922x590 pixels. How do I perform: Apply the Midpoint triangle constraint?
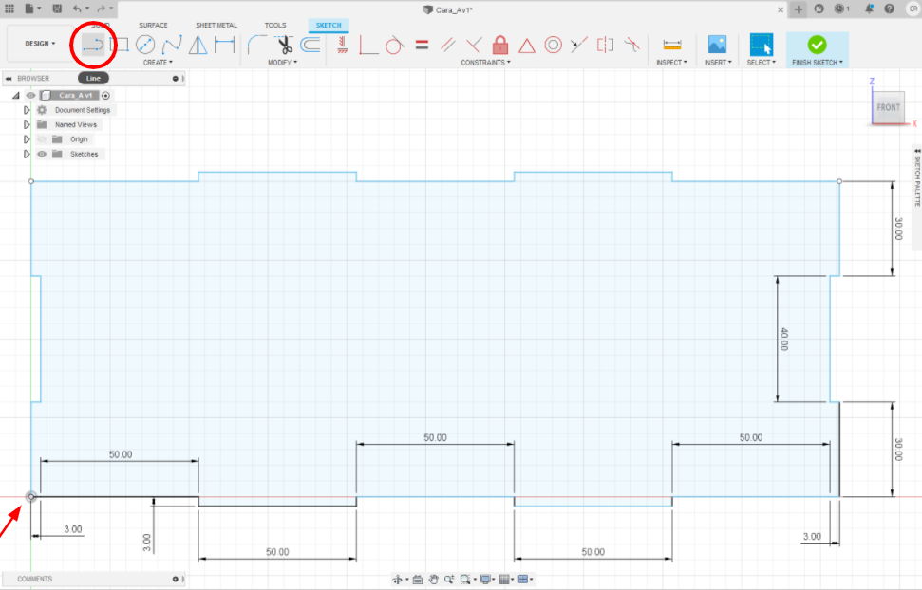[x=527, y=46]
